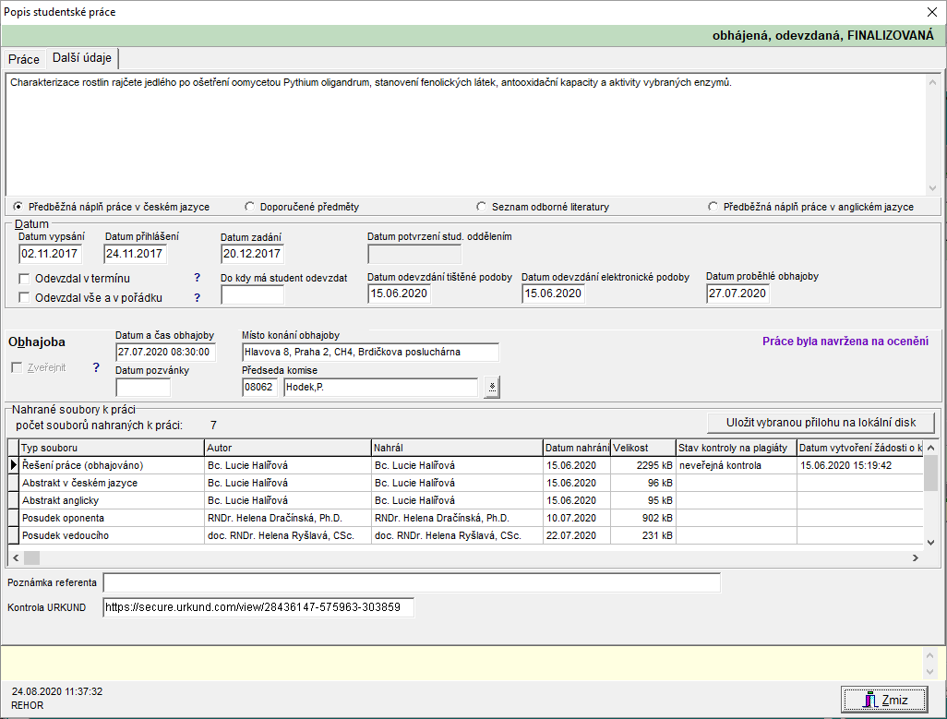Image resolution: width=947 pixels, height=719 pixels.
Task: Open the Další údaje tab
Action: tap(82, 58)
